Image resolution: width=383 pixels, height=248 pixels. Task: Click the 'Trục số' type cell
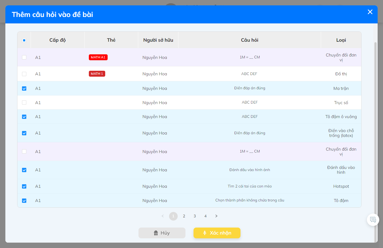[341, 103]
